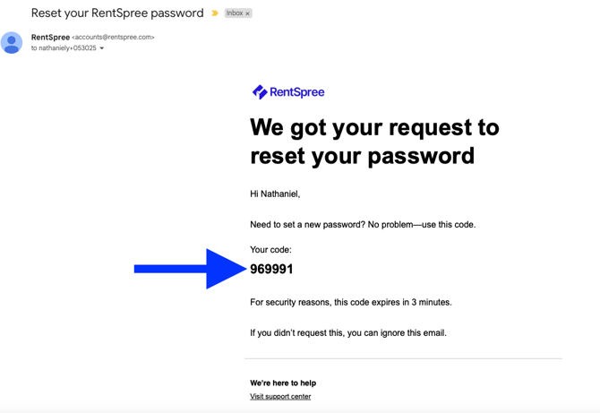Screen dimensions: 600x413
Task: Click the Need to set a new password line
Action: click(x=363, y=225)
